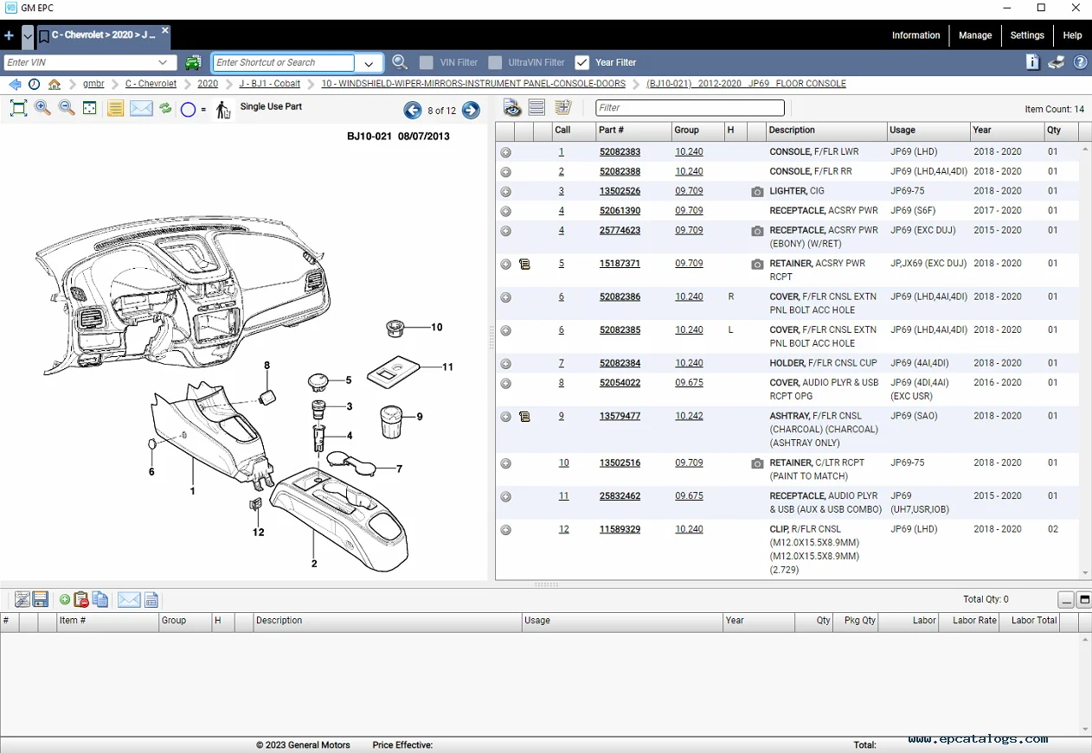Viewport: 1092px width, 753px height.
Task: Click the printer icon in the top right
Action: pos(1057,62)
